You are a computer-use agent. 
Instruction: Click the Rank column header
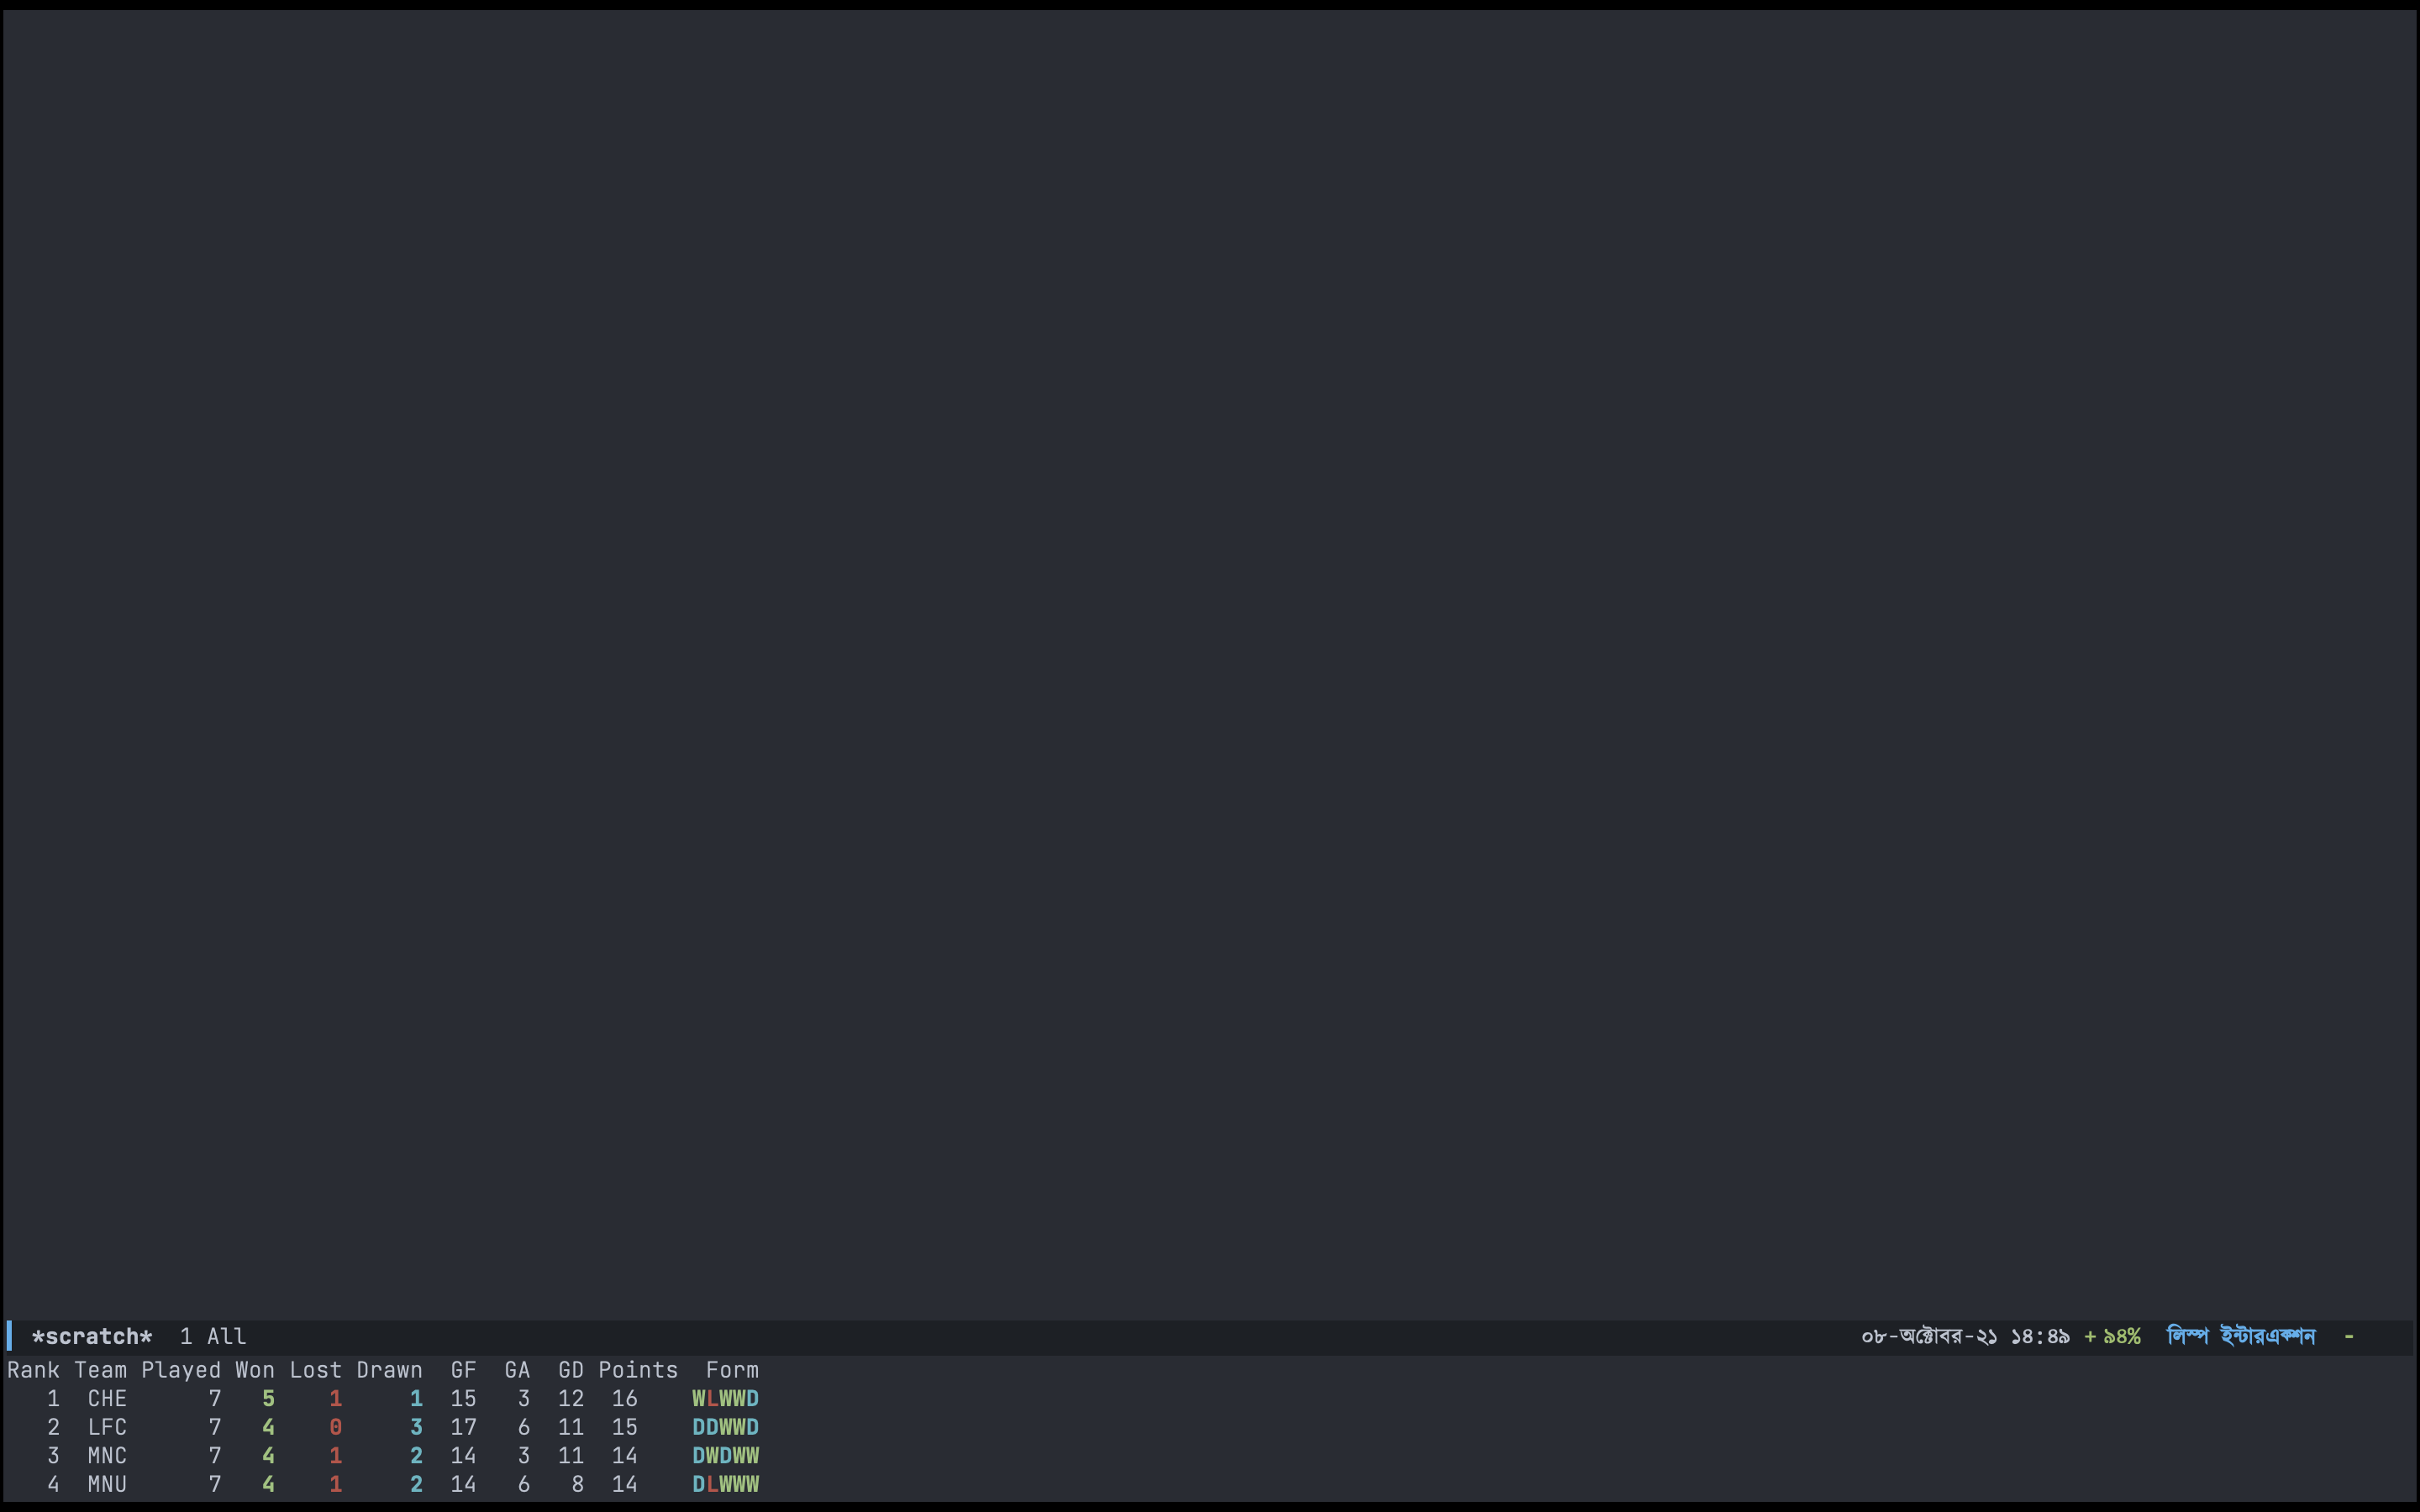click(x=33, y=1370)
